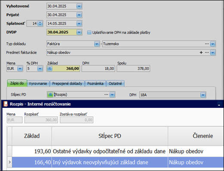Open the DPH 18A dropdown
Viewport: 224px width, 171px height.
click(x=203, y=95)
